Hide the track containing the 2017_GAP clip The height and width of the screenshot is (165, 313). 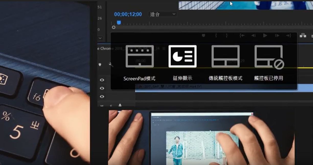102,88
